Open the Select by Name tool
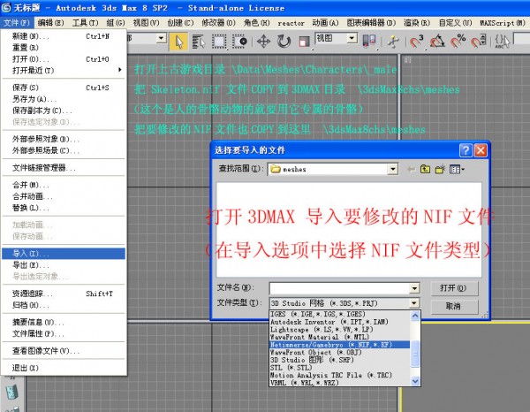Viewport: 530px width, 412px height. (x=199, y=42)
